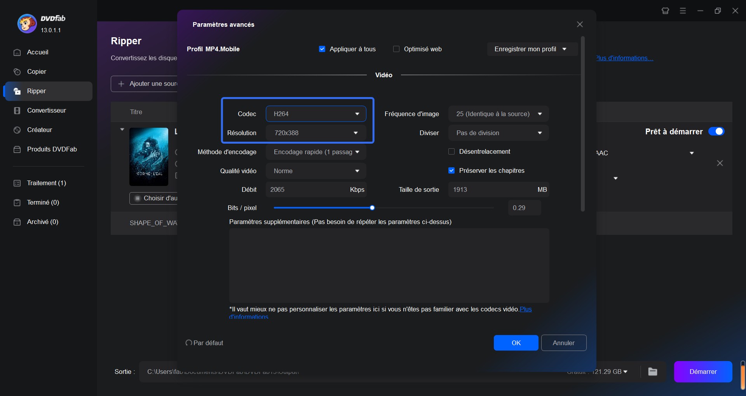This screenshot has width=746, height=396.
Task: Select Convertisseur in sidebar
Action: (x=48, y=111)
